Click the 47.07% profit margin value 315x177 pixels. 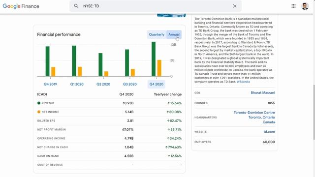click(x=127, y=130)
